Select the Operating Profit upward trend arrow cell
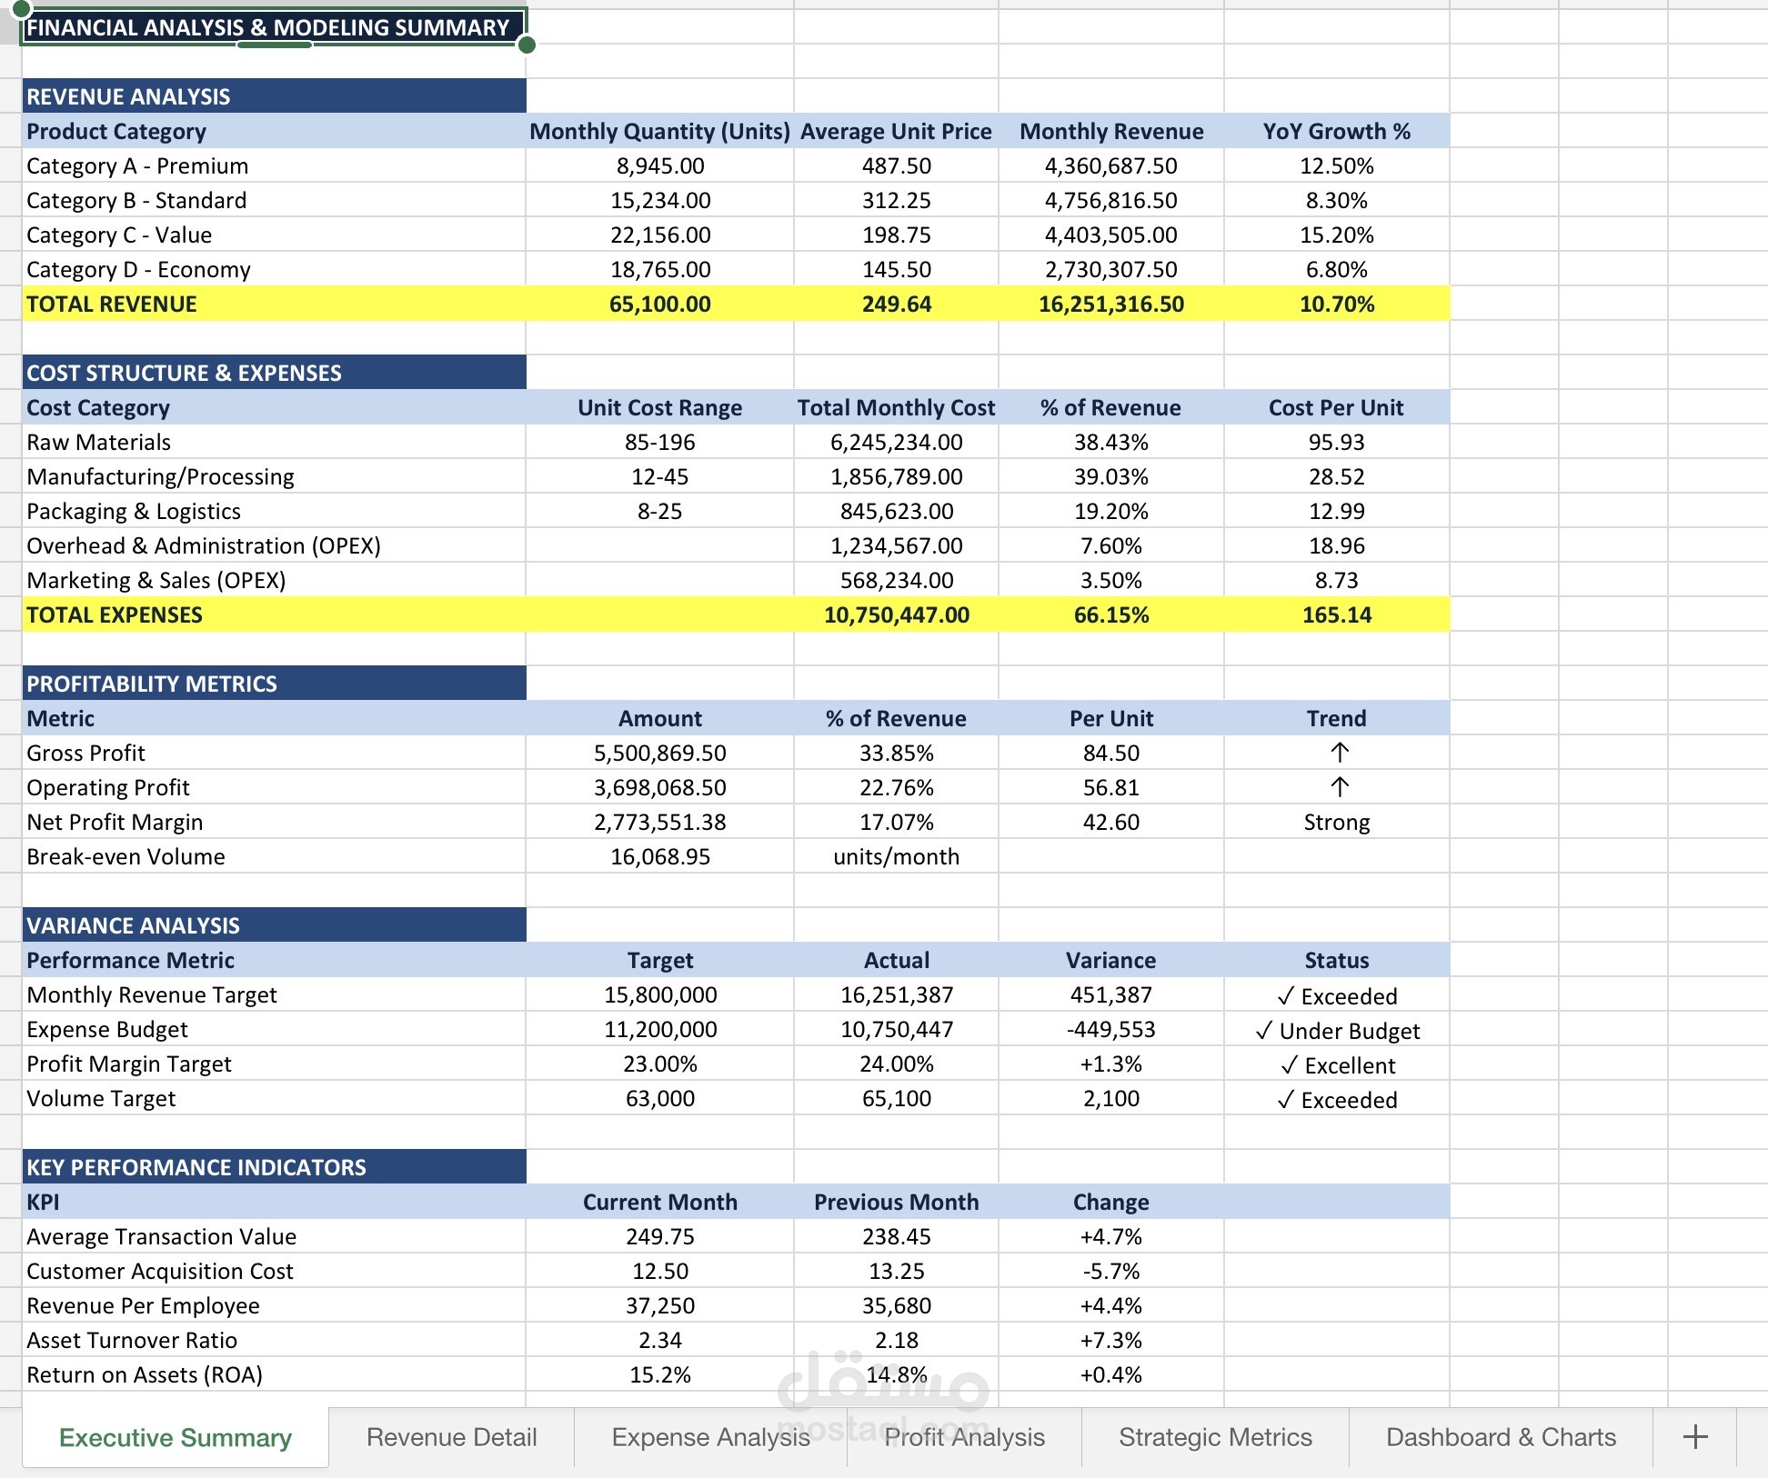The image size is (1768, 1478). click(1338, 787)
